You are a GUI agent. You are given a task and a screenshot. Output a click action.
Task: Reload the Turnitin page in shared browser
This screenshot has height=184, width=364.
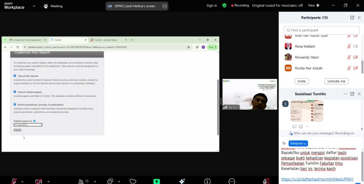17,47
